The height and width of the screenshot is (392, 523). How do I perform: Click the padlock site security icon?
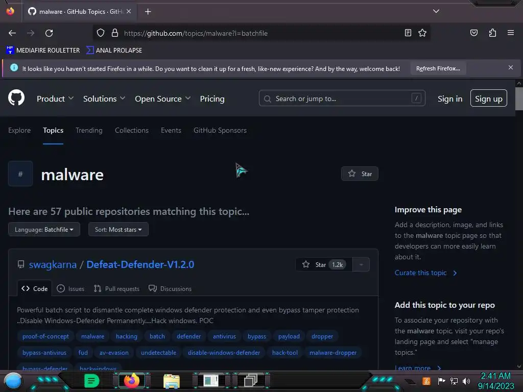[115, 33]
